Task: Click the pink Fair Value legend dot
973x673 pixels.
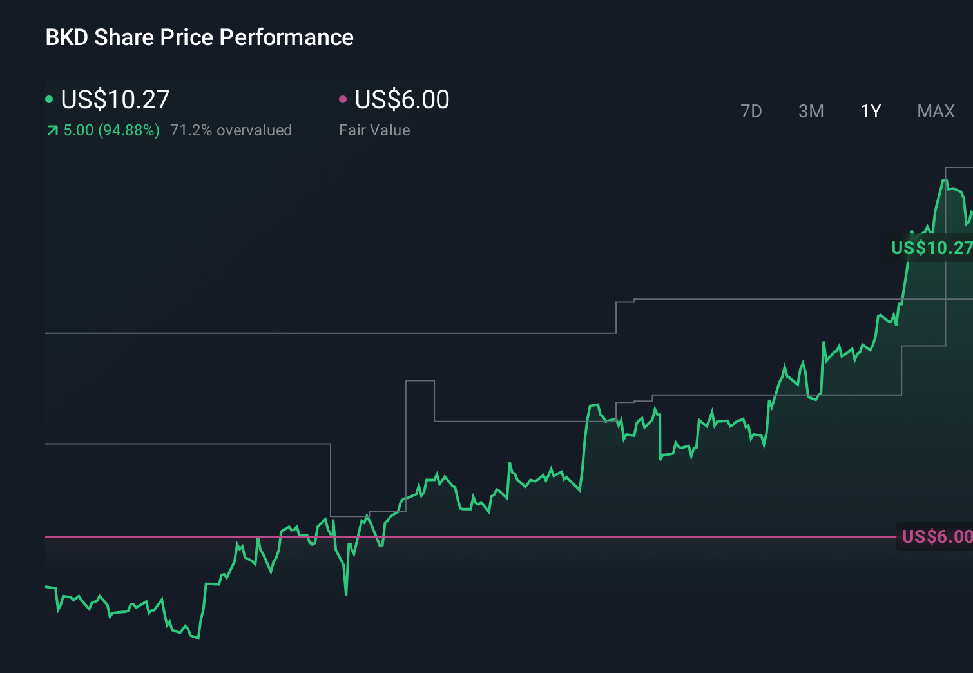Action: click(343, 99)
